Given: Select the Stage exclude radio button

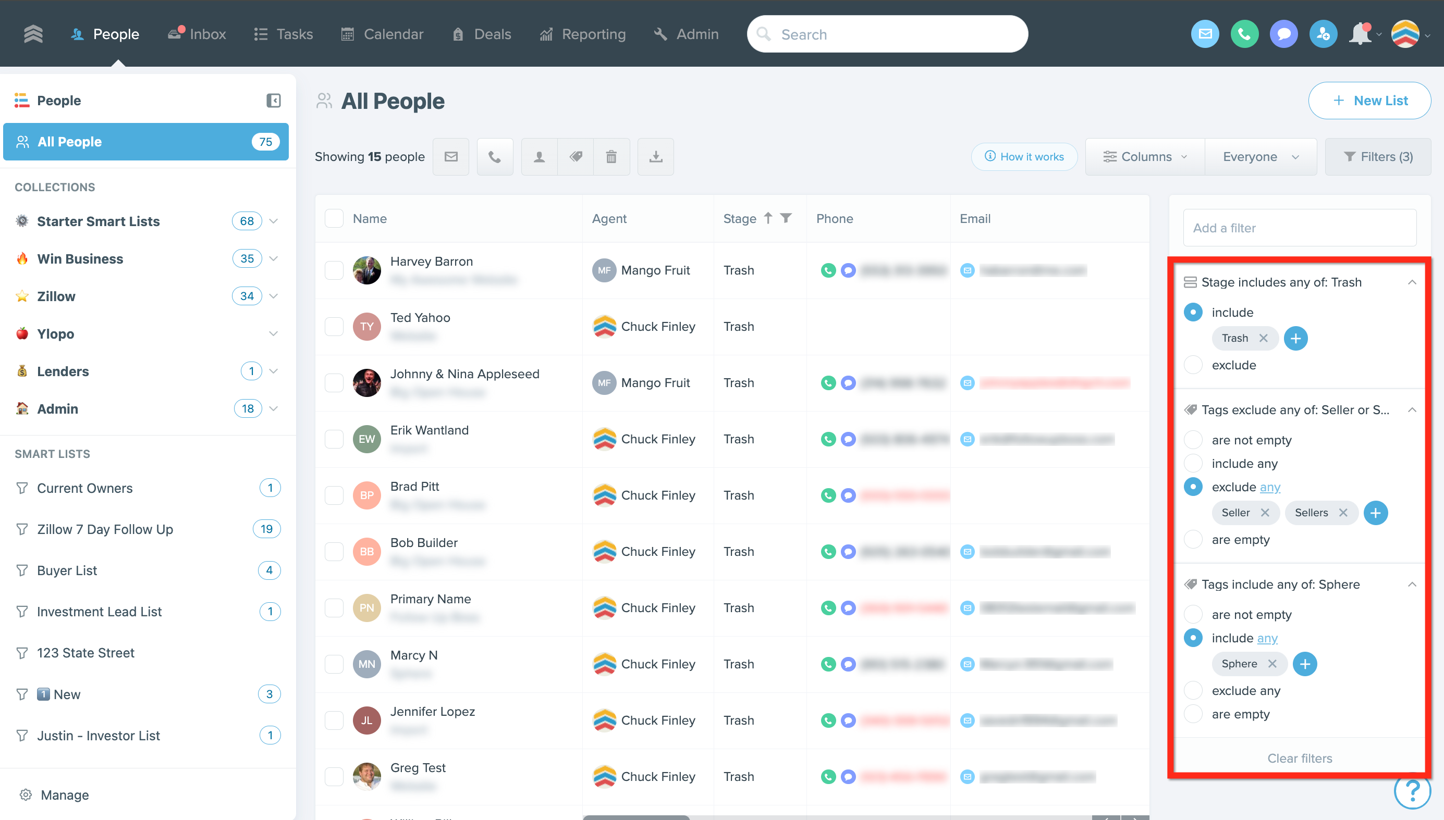Looking at the screenshot, I should point(1193,365).
